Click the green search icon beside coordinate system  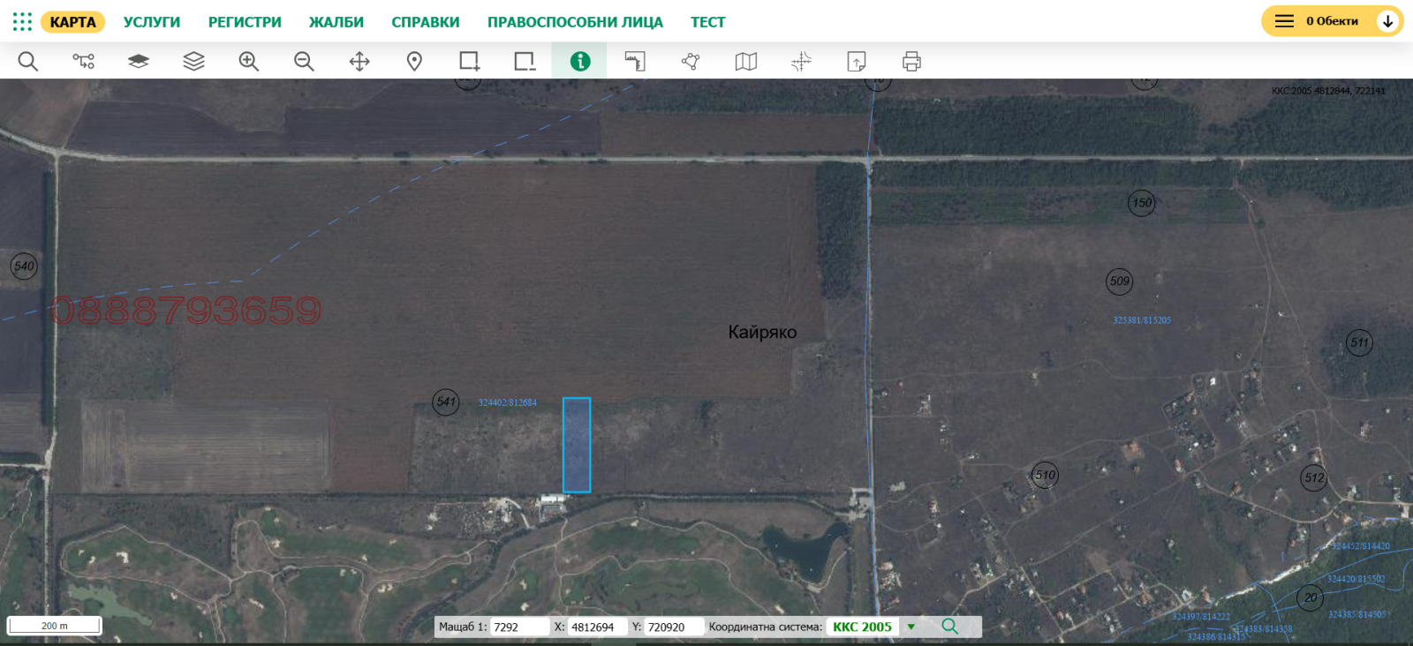pos(950,627)
